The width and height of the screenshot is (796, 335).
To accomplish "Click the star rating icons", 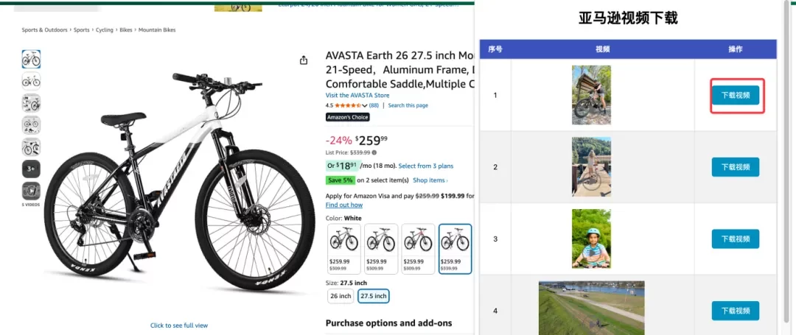I will pos(349,105).
